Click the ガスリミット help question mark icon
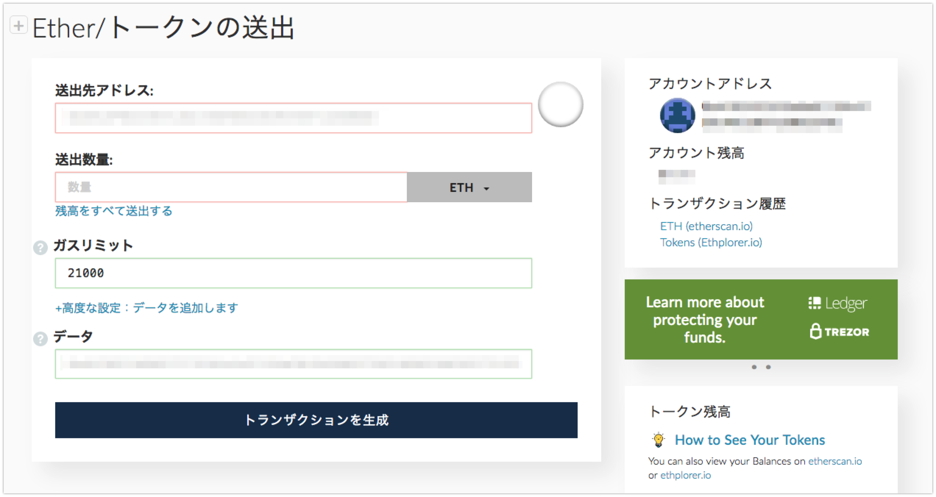The image size is (936, 497). (40, 248)
